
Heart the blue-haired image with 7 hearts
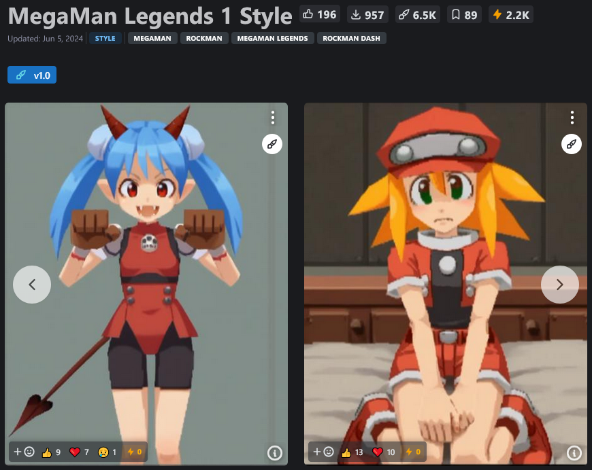[x=80, y=452]
